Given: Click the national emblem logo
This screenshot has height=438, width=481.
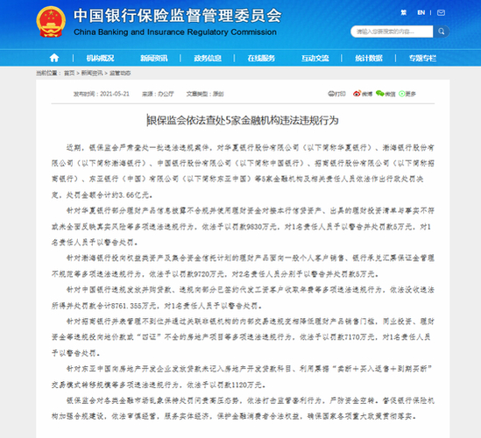Looking at the screenshot, I should [51, 22].
